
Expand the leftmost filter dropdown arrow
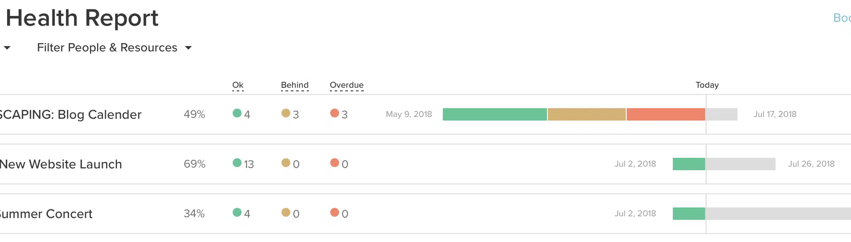[x=7, y=48]
